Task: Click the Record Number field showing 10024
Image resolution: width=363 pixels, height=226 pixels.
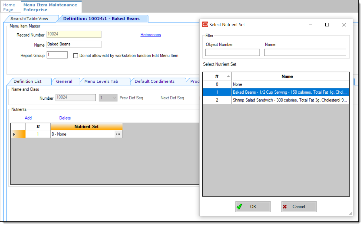Action: click(x=74, y=34)
